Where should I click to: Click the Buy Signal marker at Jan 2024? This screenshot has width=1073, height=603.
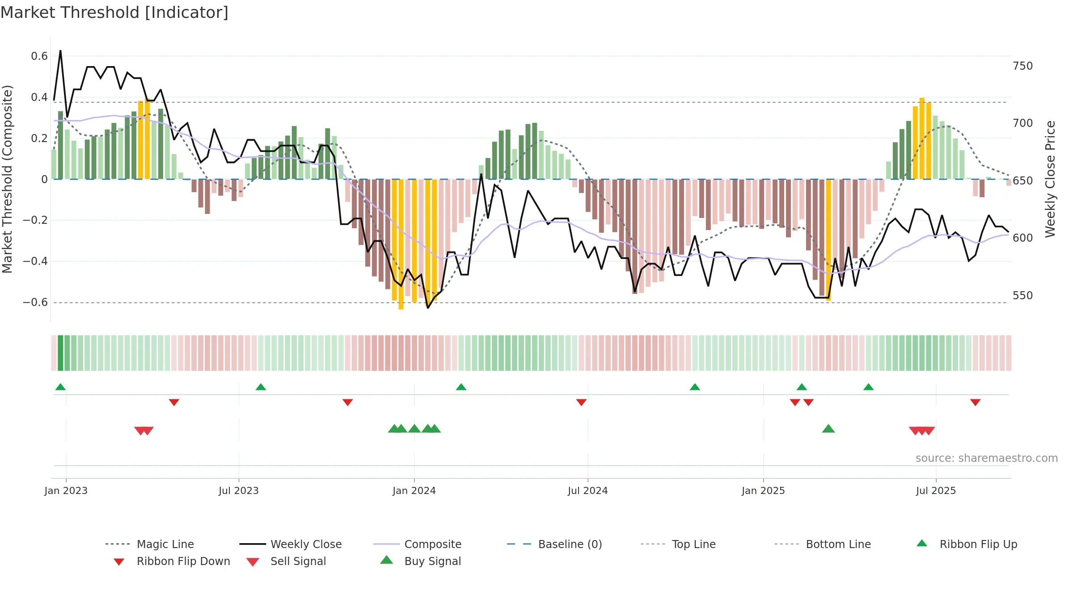414,429
